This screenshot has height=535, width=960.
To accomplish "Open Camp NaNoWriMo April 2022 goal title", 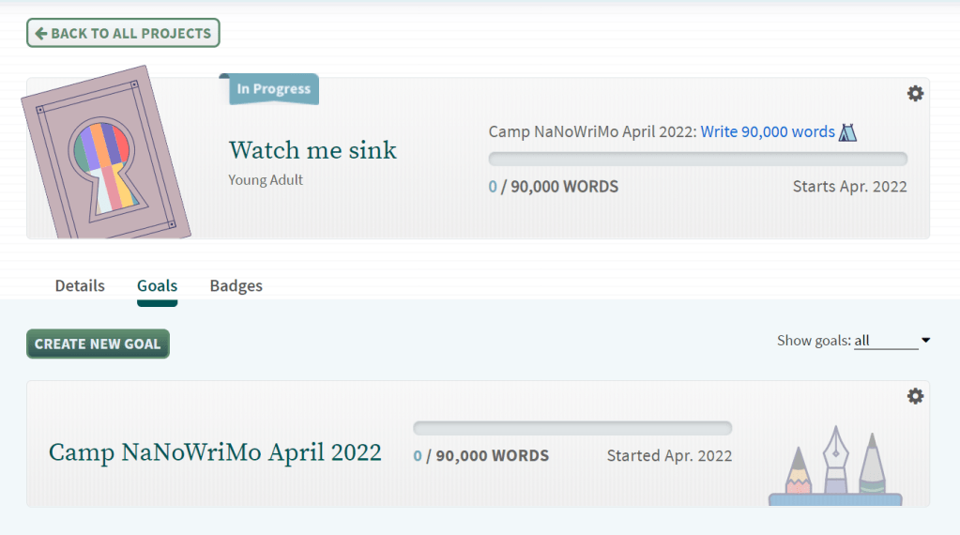I will pyautogui.click(x=215, y=452).
